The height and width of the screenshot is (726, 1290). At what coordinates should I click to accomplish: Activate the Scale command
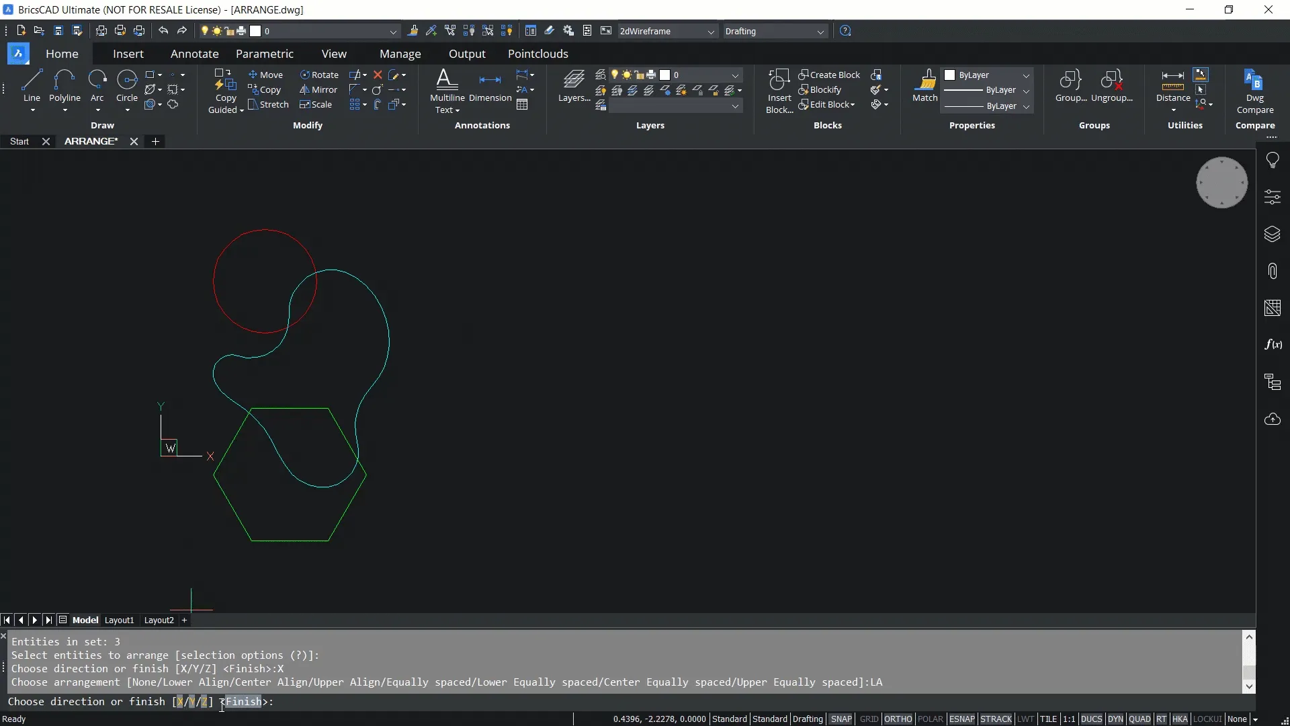tap(316, 104)
